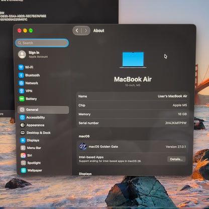The width and height of the screenshot is (209, 209).
Task: Open the Siri settings icon
Action: point(23,155)
